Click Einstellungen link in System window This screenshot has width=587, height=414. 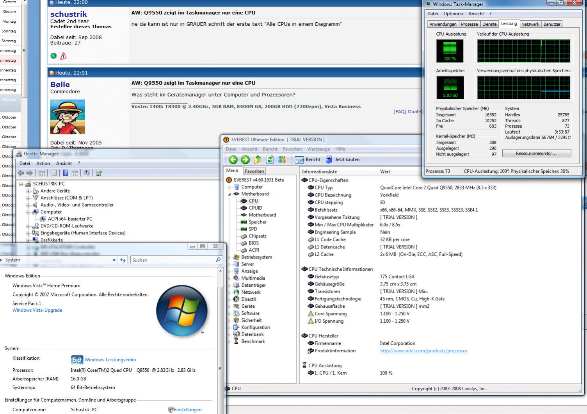click(188, 410)
